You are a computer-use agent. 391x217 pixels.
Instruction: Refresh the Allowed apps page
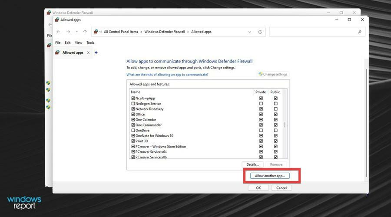(x=260, y=32)
